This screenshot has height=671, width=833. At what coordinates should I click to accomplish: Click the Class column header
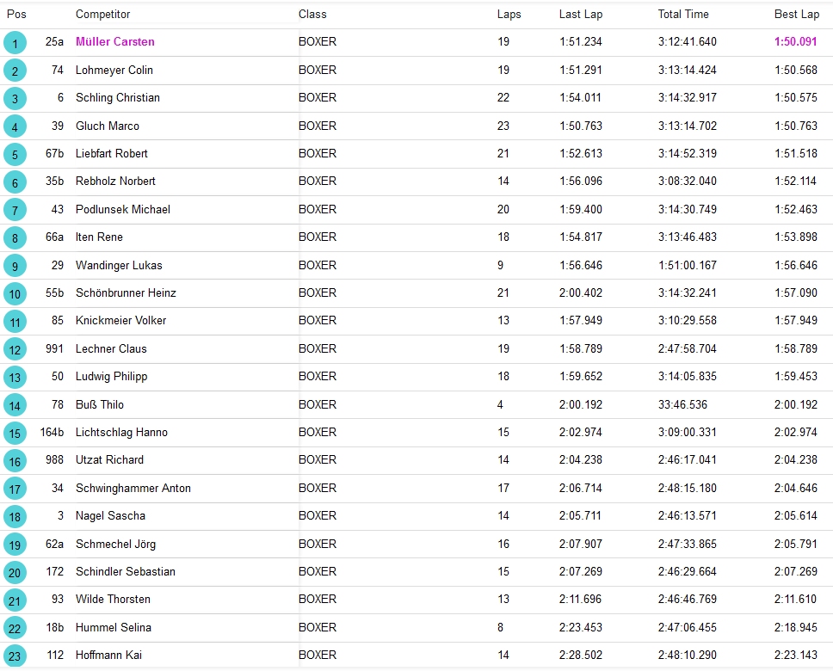pyautogui.click(x=312, y=15)
